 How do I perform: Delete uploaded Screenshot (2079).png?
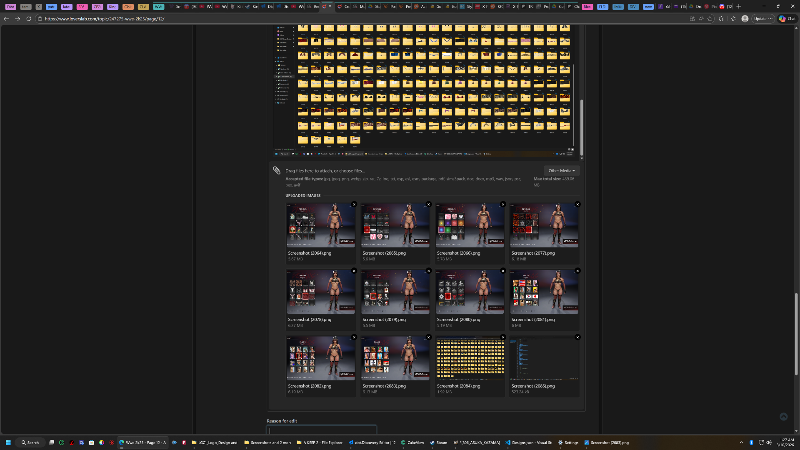(428, 271)
